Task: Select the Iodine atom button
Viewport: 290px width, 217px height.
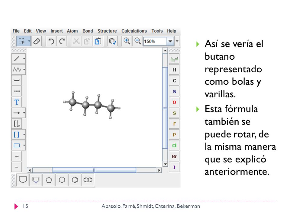Action: [174, 167]
